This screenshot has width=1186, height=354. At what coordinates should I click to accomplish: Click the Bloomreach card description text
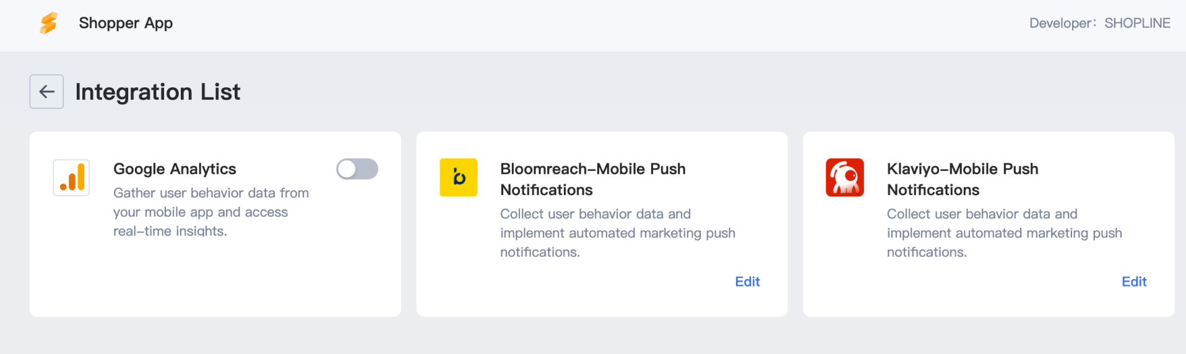coord(617,233)
